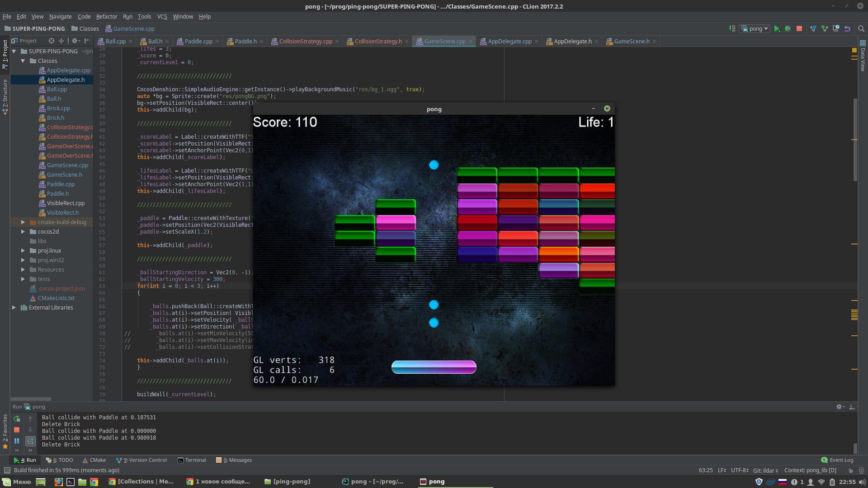The image size is (868, 488).
Task: Open the Messages tool window
Action: click(234, 460)
